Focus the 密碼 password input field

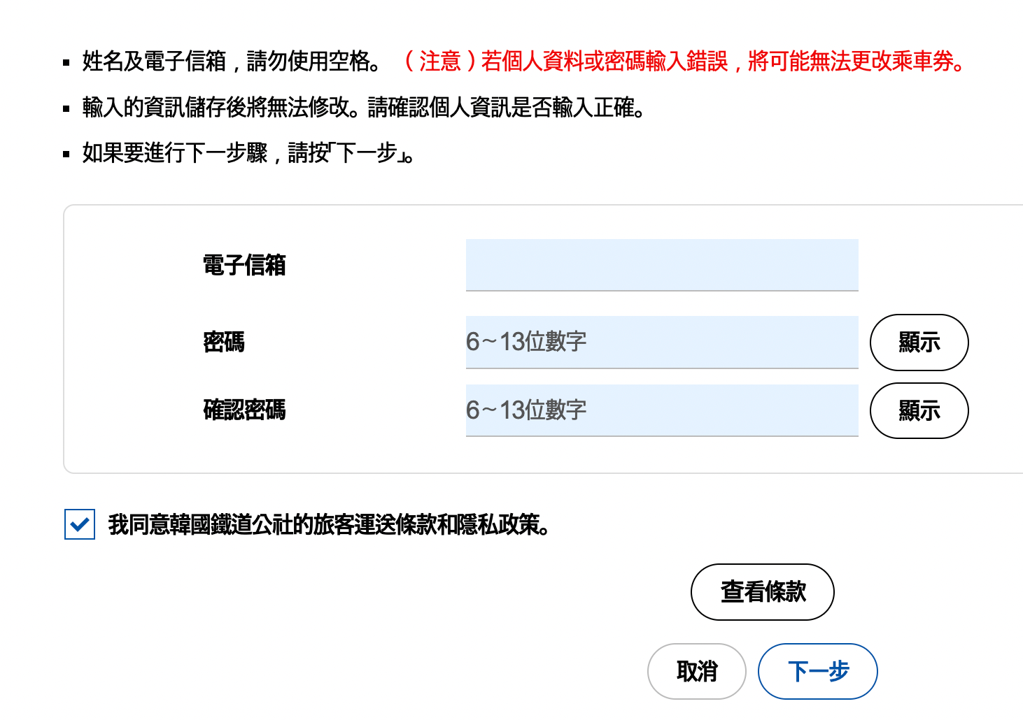[661, 342]
